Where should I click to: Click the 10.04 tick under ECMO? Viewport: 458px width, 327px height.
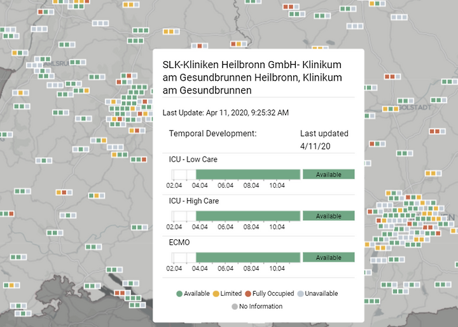pyautogui.click(x=277, y=268)
